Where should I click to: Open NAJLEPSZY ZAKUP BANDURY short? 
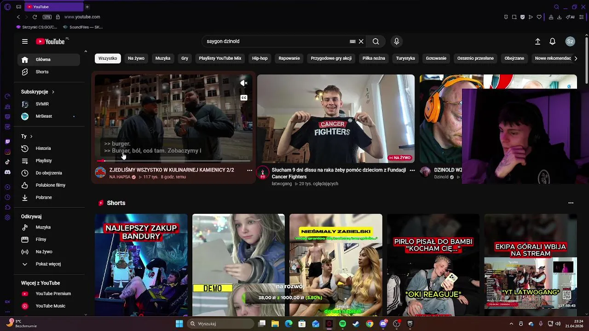tap(141, 265)
